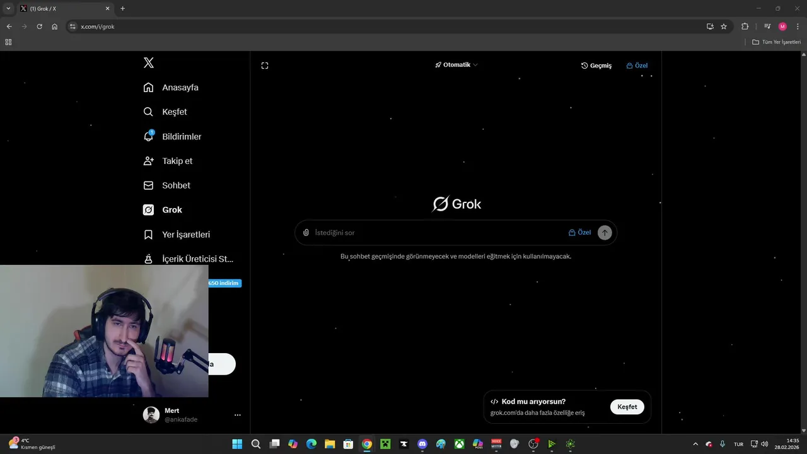Click %50 indirim badge
807x454 pixels.
(224, 283)
